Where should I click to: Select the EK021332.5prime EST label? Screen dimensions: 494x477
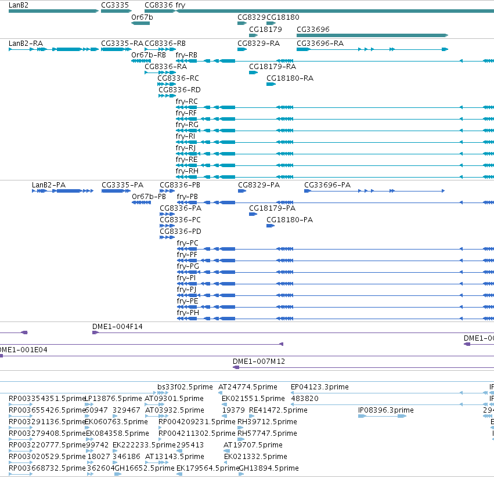255,457
